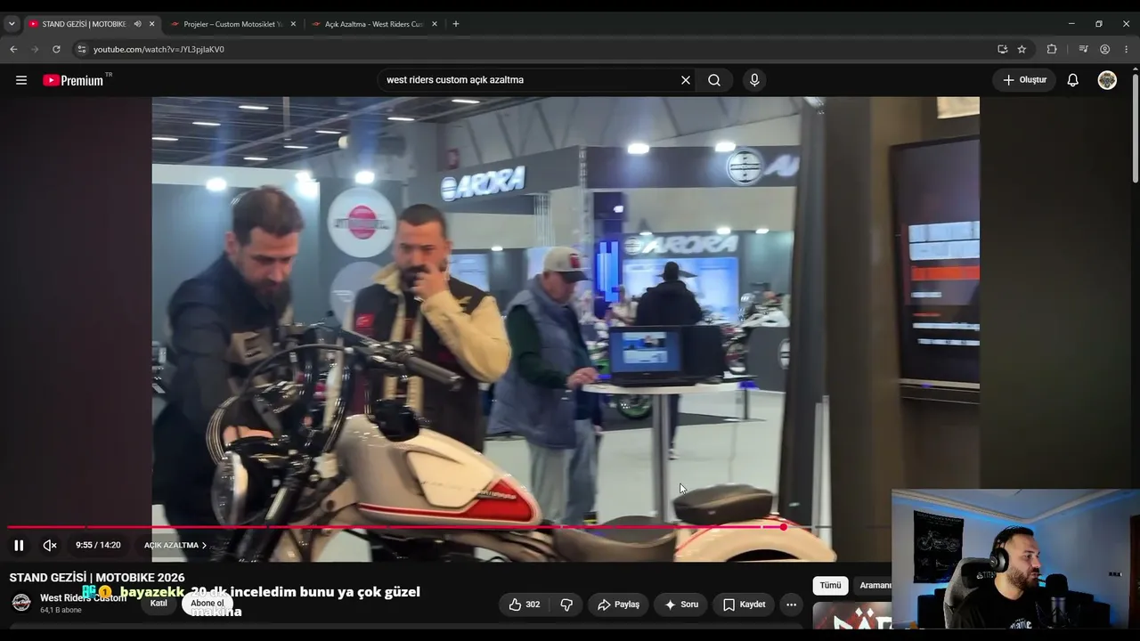Click the 64,1 B abone subscriber count
The height and width of the screenshot is (641, 1140).
[61, 611]
